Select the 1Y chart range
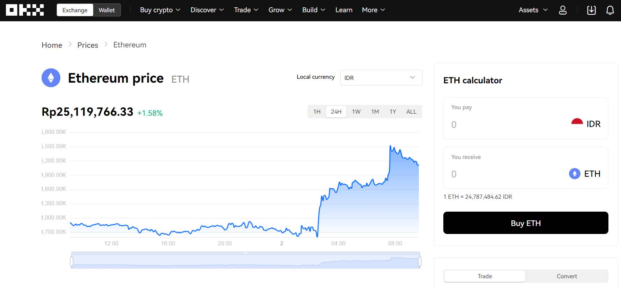The image size is (621, 288). click(393, 112)
